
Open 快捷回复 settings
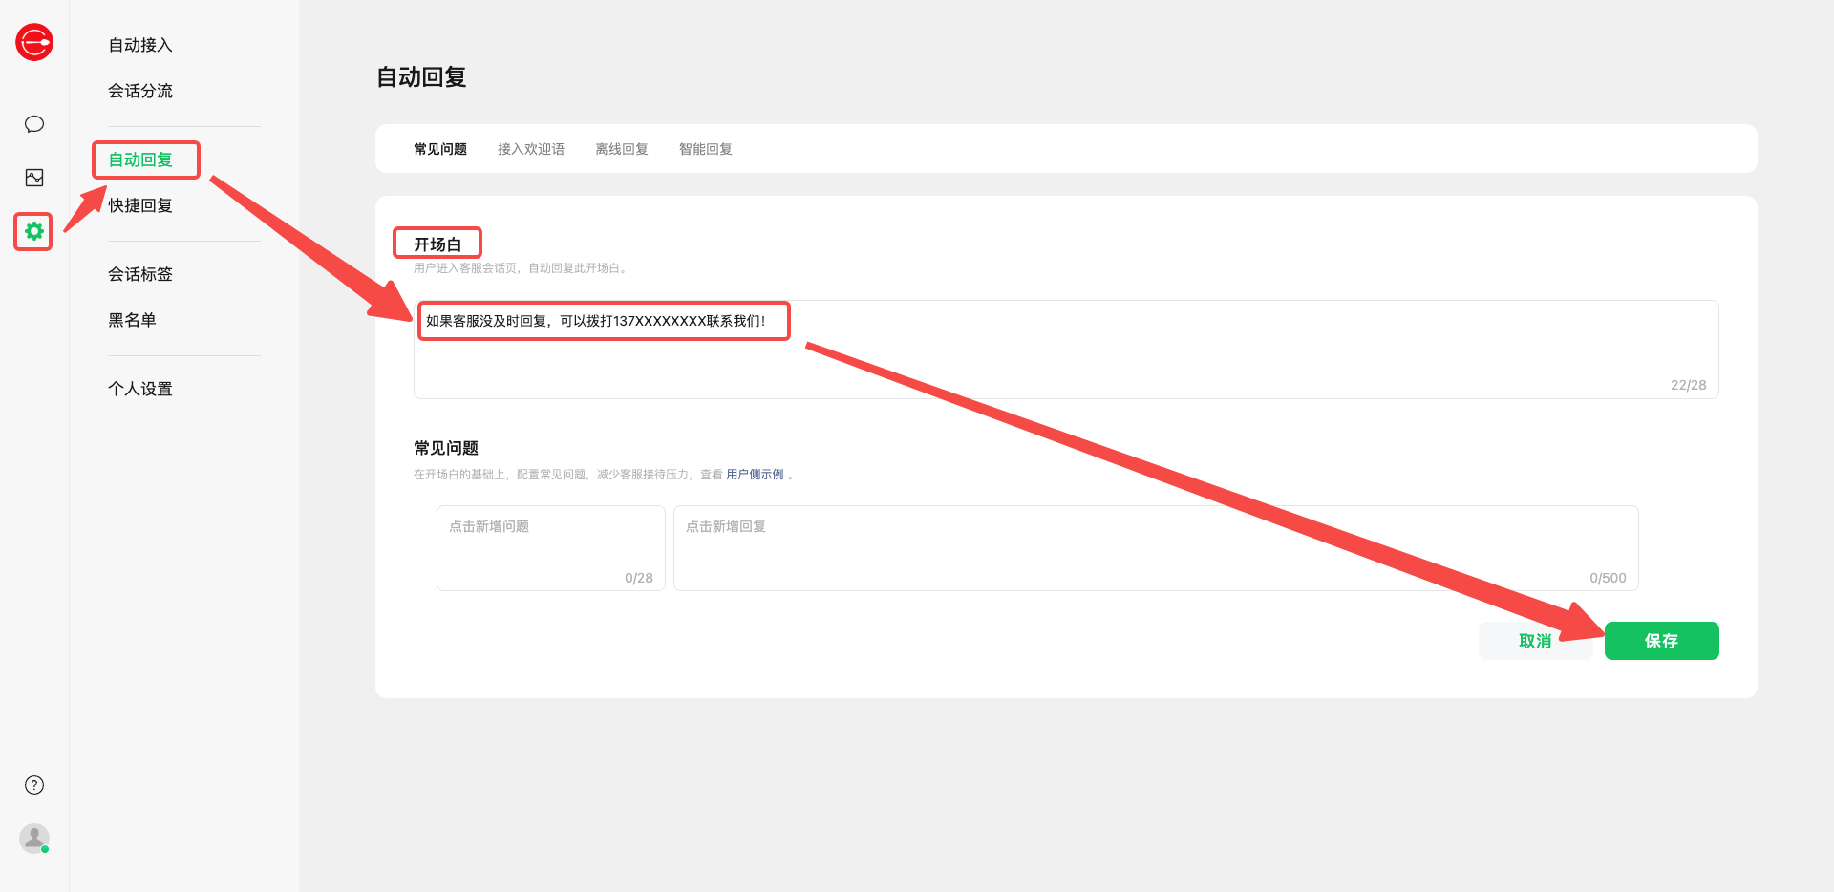pyautogui.click(x=140, y=205)
